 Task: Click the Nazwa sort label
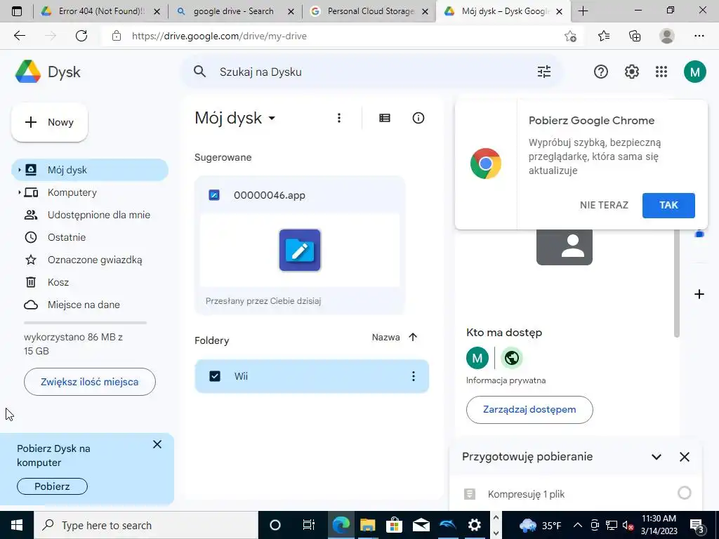[x=385, y=338]
